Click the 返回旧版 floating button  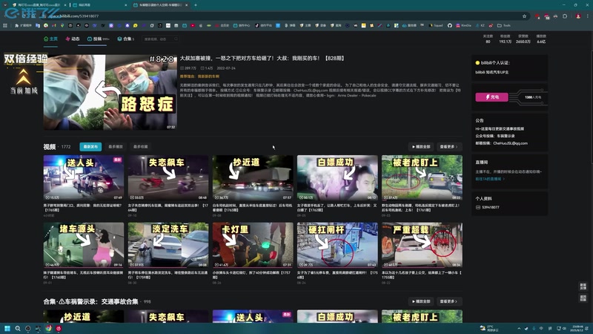pyautogui.click(x=583, y=298)
